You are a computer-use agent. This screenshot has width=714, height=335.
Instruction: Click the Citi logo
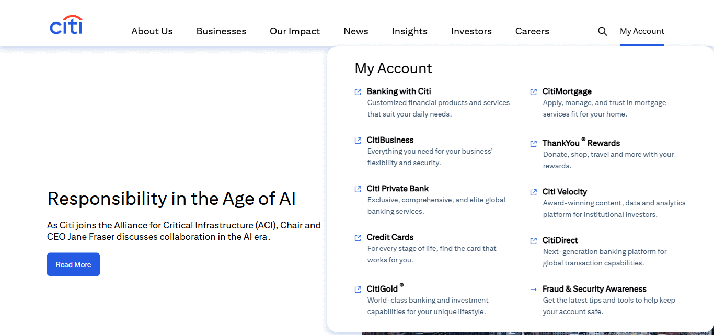66,25
